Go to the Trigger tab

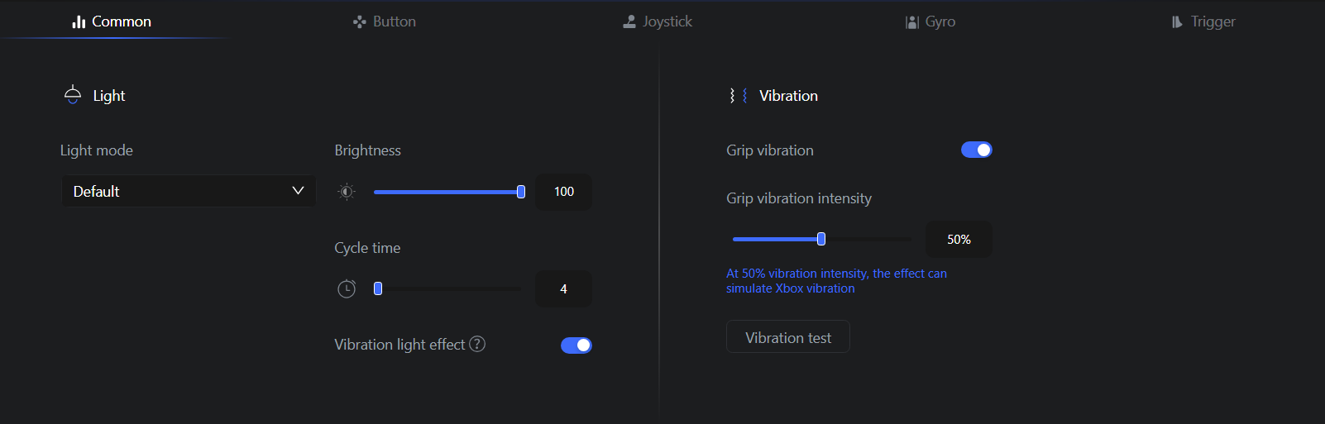point(1203,21)
